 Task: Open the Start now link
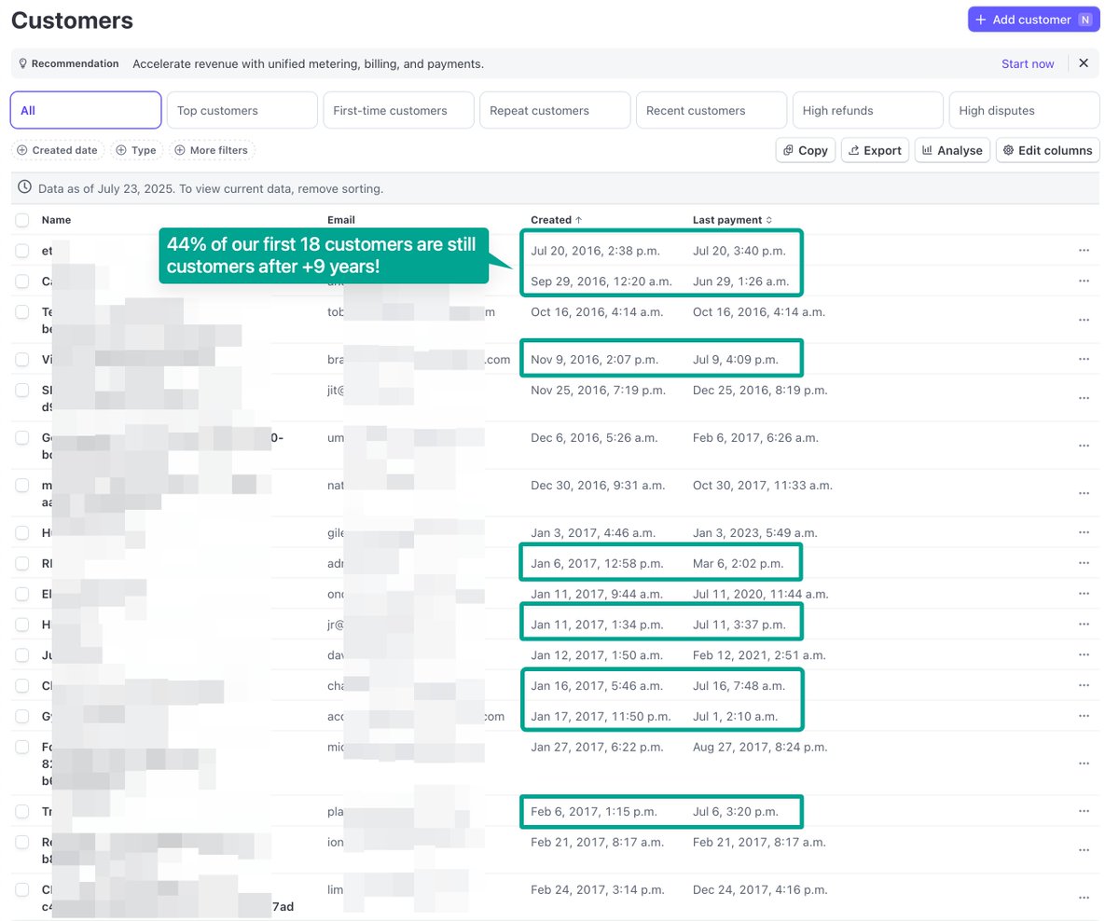point(1028,64)
